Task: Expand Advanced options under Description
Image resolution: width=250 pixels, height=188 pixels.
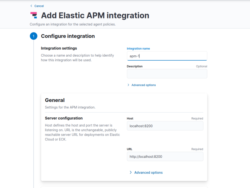Action: tap(143, 85)
